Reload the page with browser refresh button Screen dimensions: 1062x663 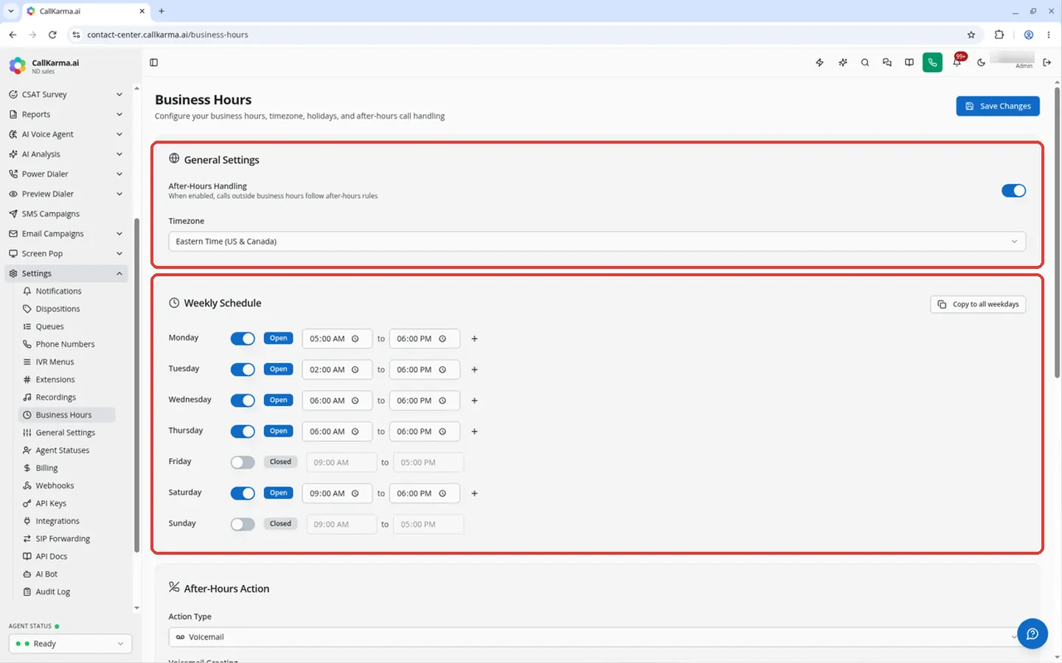point(52,35)
